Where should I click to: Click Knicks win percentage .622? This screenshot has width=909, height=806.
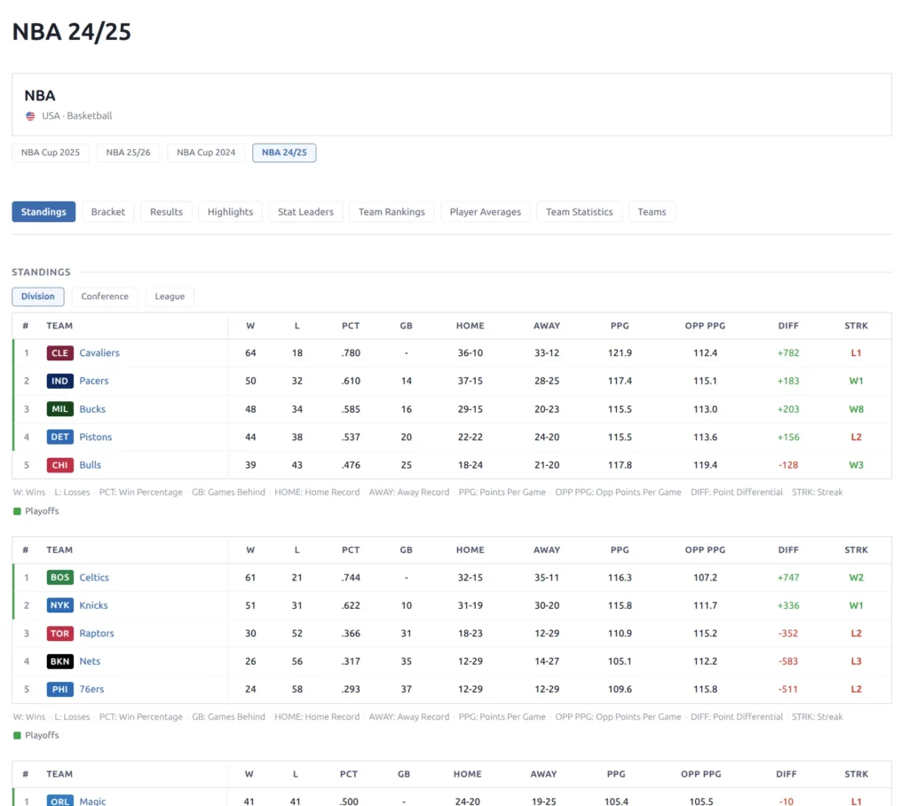pyautogui.click(x=351, y=605)
